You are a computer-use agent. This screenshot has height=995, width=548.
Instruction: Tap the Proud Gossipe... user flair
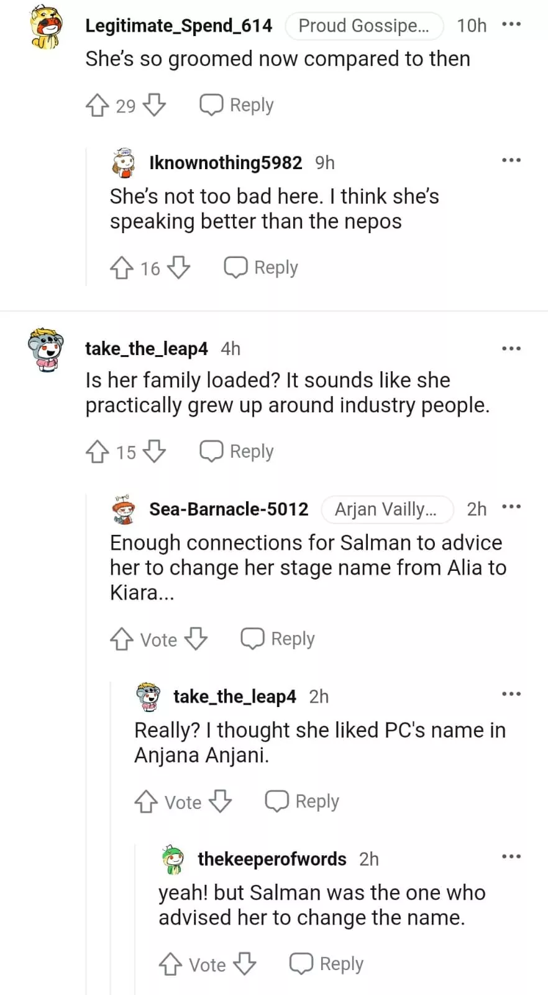tap(364, 25)
